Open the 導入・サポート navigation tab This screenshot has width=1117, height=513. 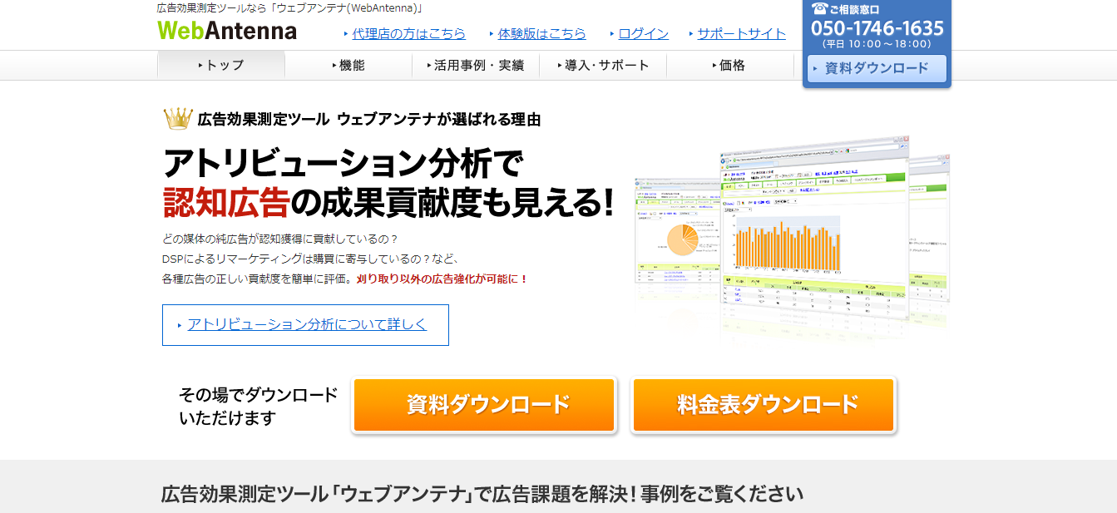pyautogui.click(x=603, y=65)
